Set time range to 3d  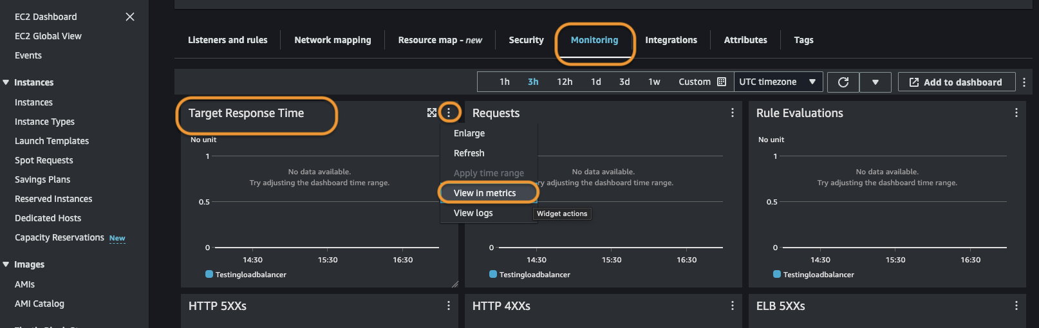[624, 82]
